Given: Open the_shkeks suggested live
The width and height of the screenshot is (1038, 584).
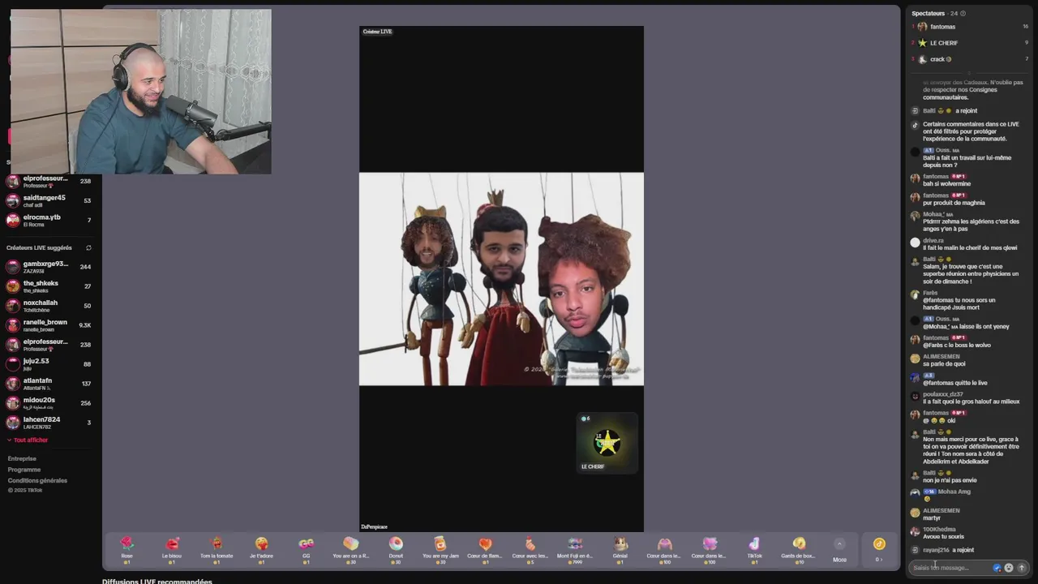Looking at the screenshot, I should coord(49,286).
